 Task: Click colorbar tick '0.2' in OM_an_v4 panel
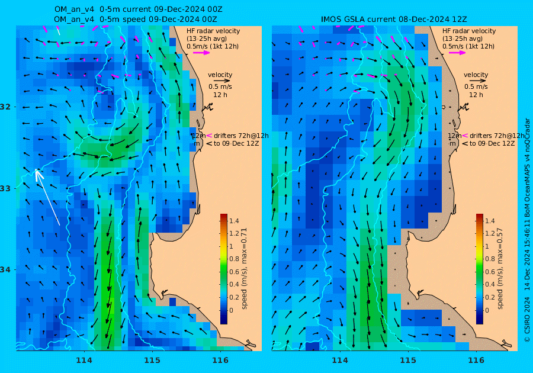[x=234, y=297]
